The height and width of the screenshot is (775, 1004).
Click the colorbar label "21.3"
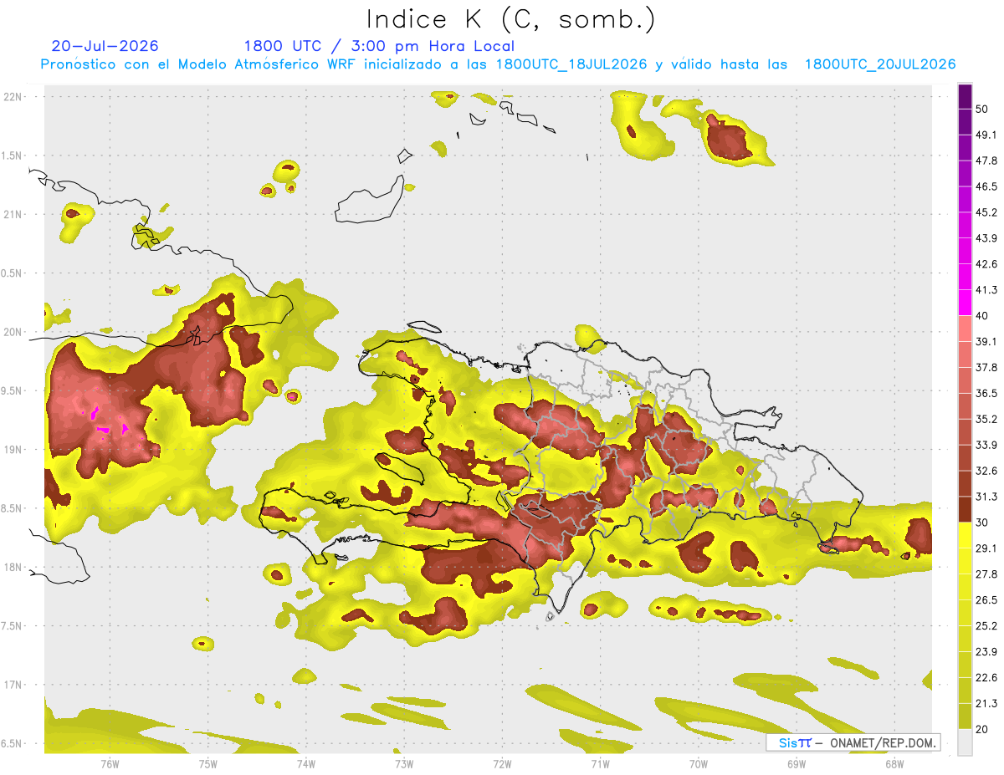point(986,704)
